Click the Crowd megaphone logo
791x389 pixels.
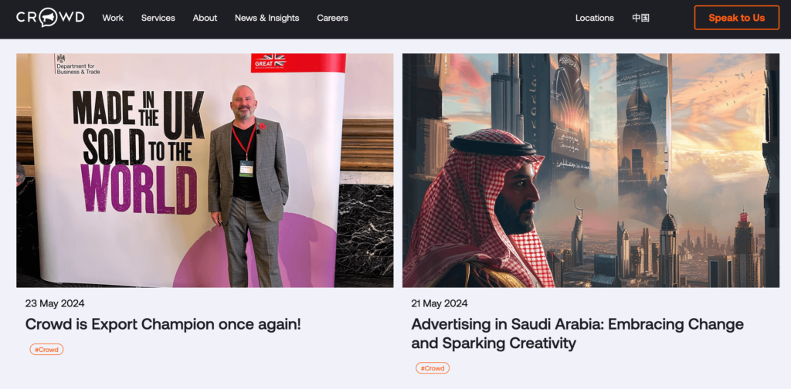[50, 18]
